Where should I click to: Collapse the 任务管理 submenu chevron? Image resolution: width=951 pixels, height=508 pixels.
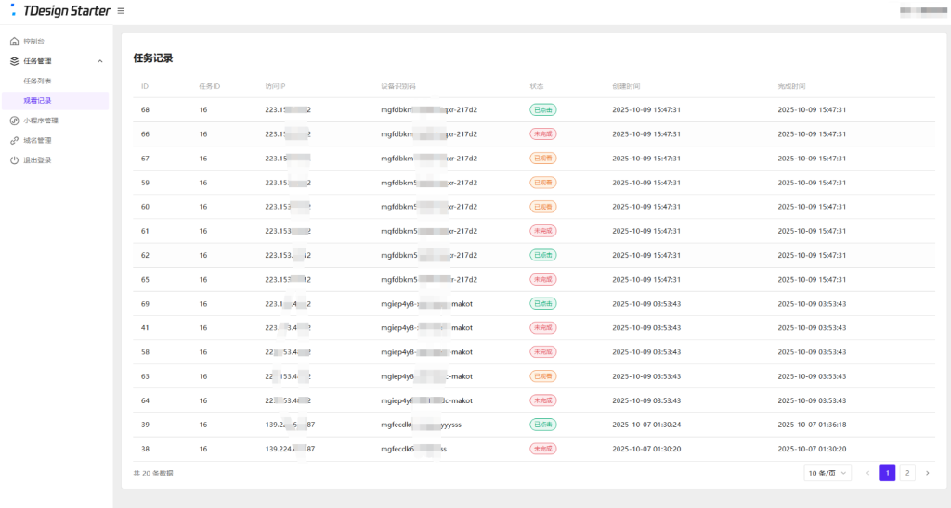99,61
